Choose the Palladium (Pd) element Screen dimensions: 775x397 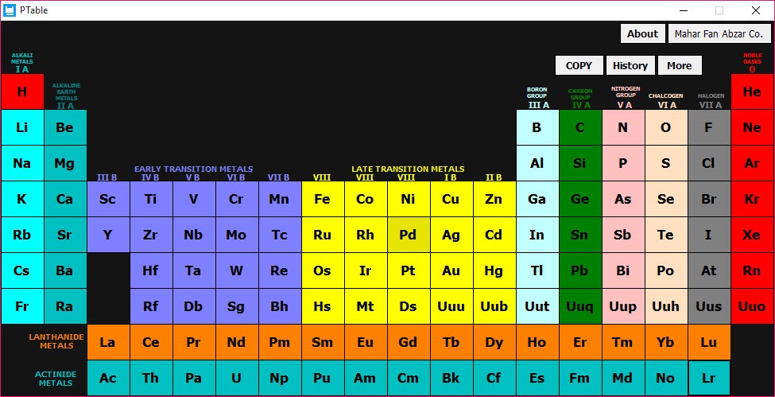408,235
